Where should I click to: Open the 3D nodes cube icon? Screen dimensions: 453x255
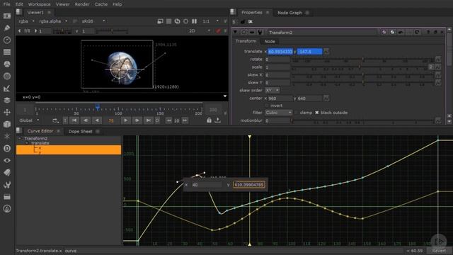(7, 125)
